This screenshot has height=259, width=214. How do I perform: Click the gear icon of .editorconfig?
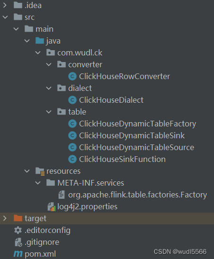tap(18, 230)
